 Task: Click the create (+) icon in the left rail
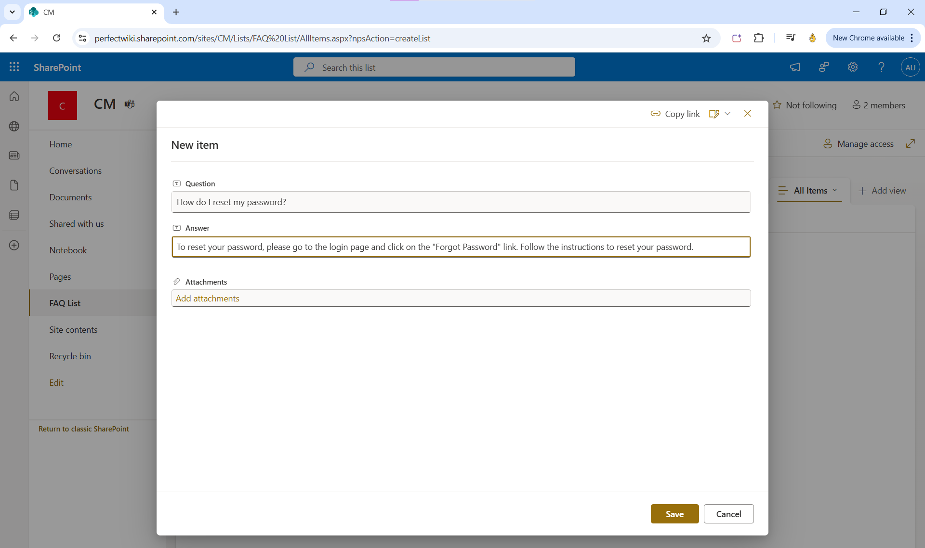click(x=14, y=245)
